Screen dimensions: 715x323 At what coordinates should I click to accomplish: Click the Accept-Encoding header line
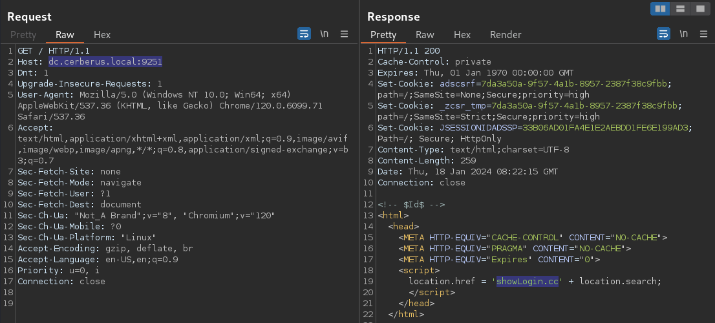[x=105, y=248]
